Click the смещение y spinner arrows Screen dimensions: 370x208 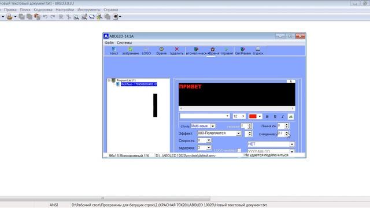click(287, 133)
